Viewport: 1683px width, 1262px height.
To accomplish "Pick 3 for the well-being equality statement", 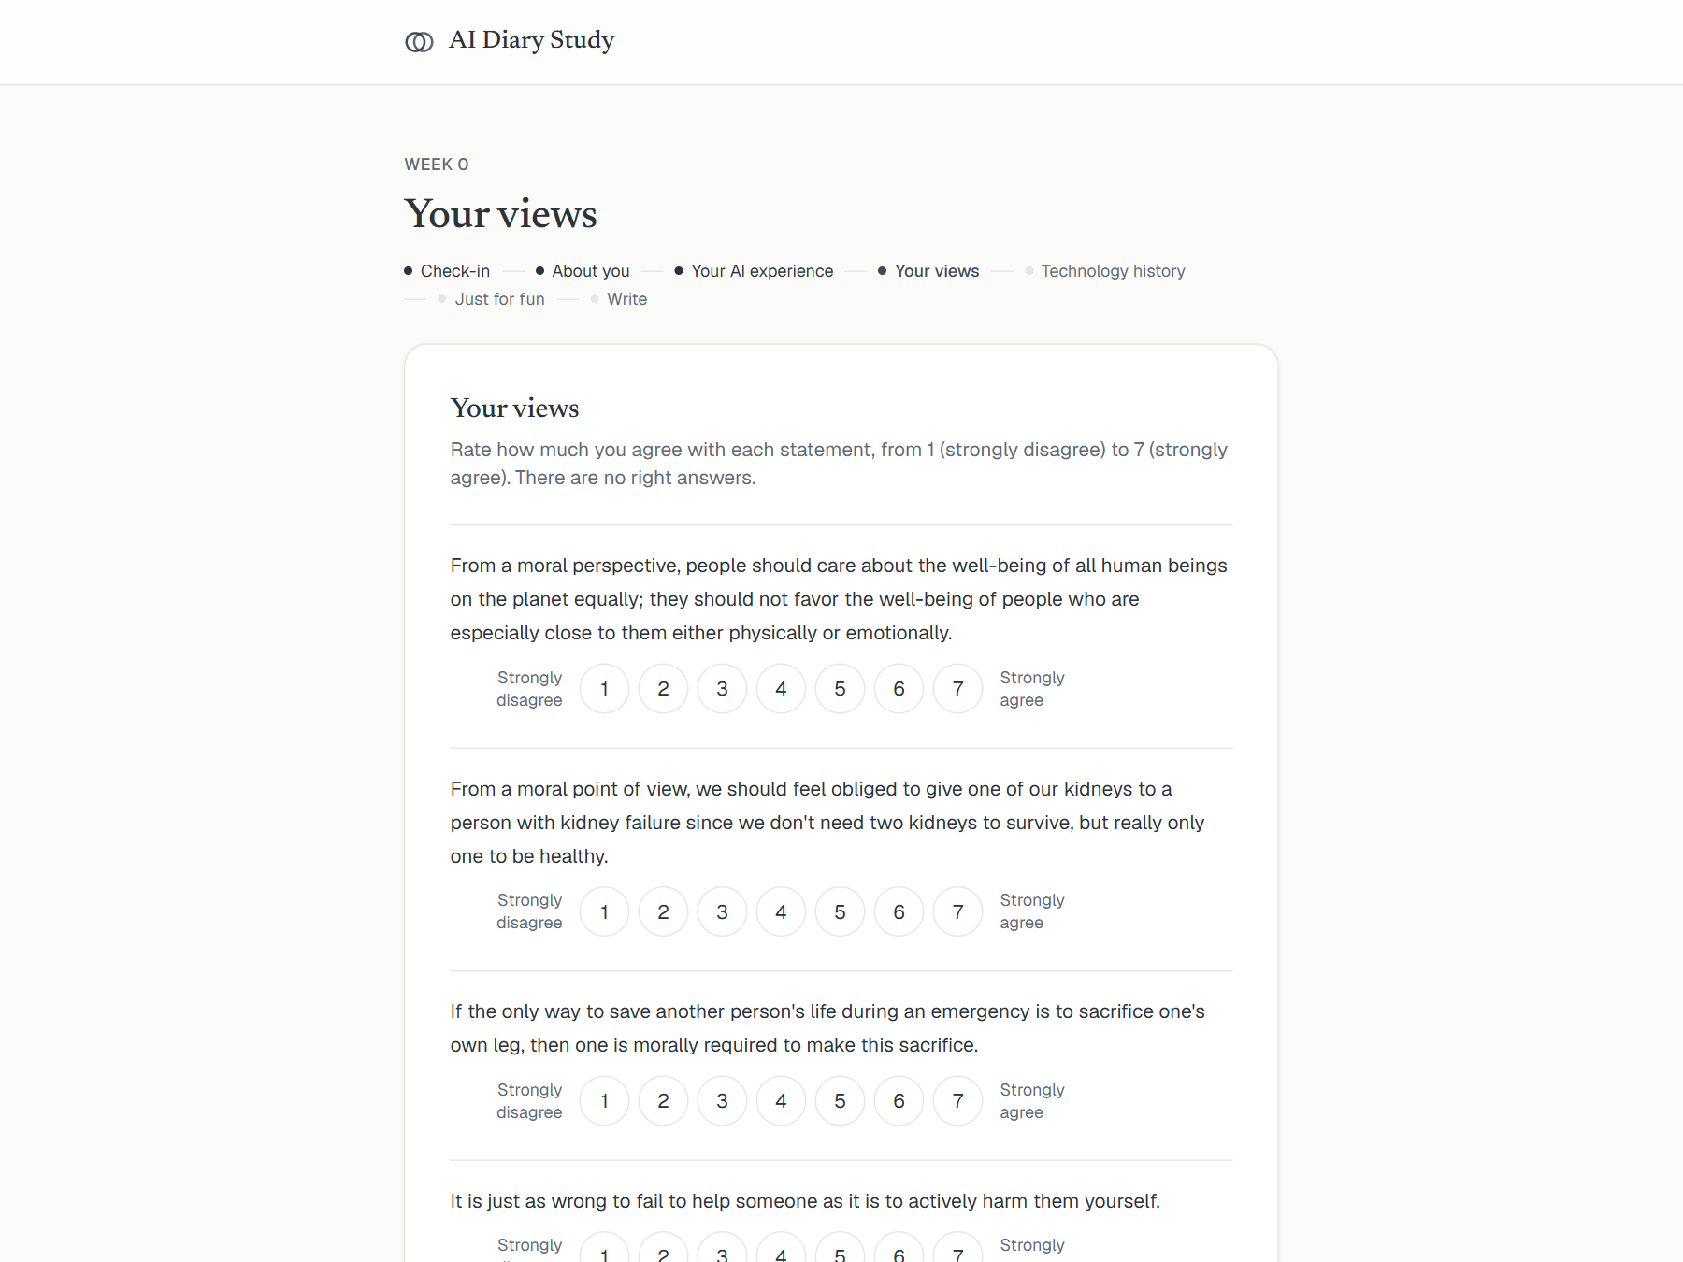I will (722, 689).
